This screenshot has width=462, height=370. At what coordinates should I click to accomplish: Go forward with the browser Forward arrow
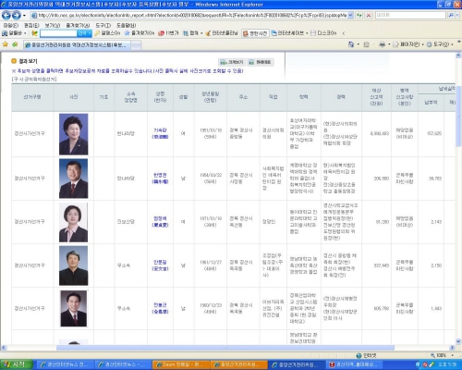point(16,15)
